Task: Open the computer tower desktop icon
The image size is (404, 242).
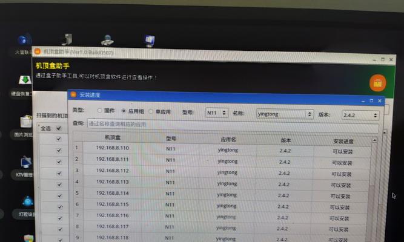Action: [67, 39]
